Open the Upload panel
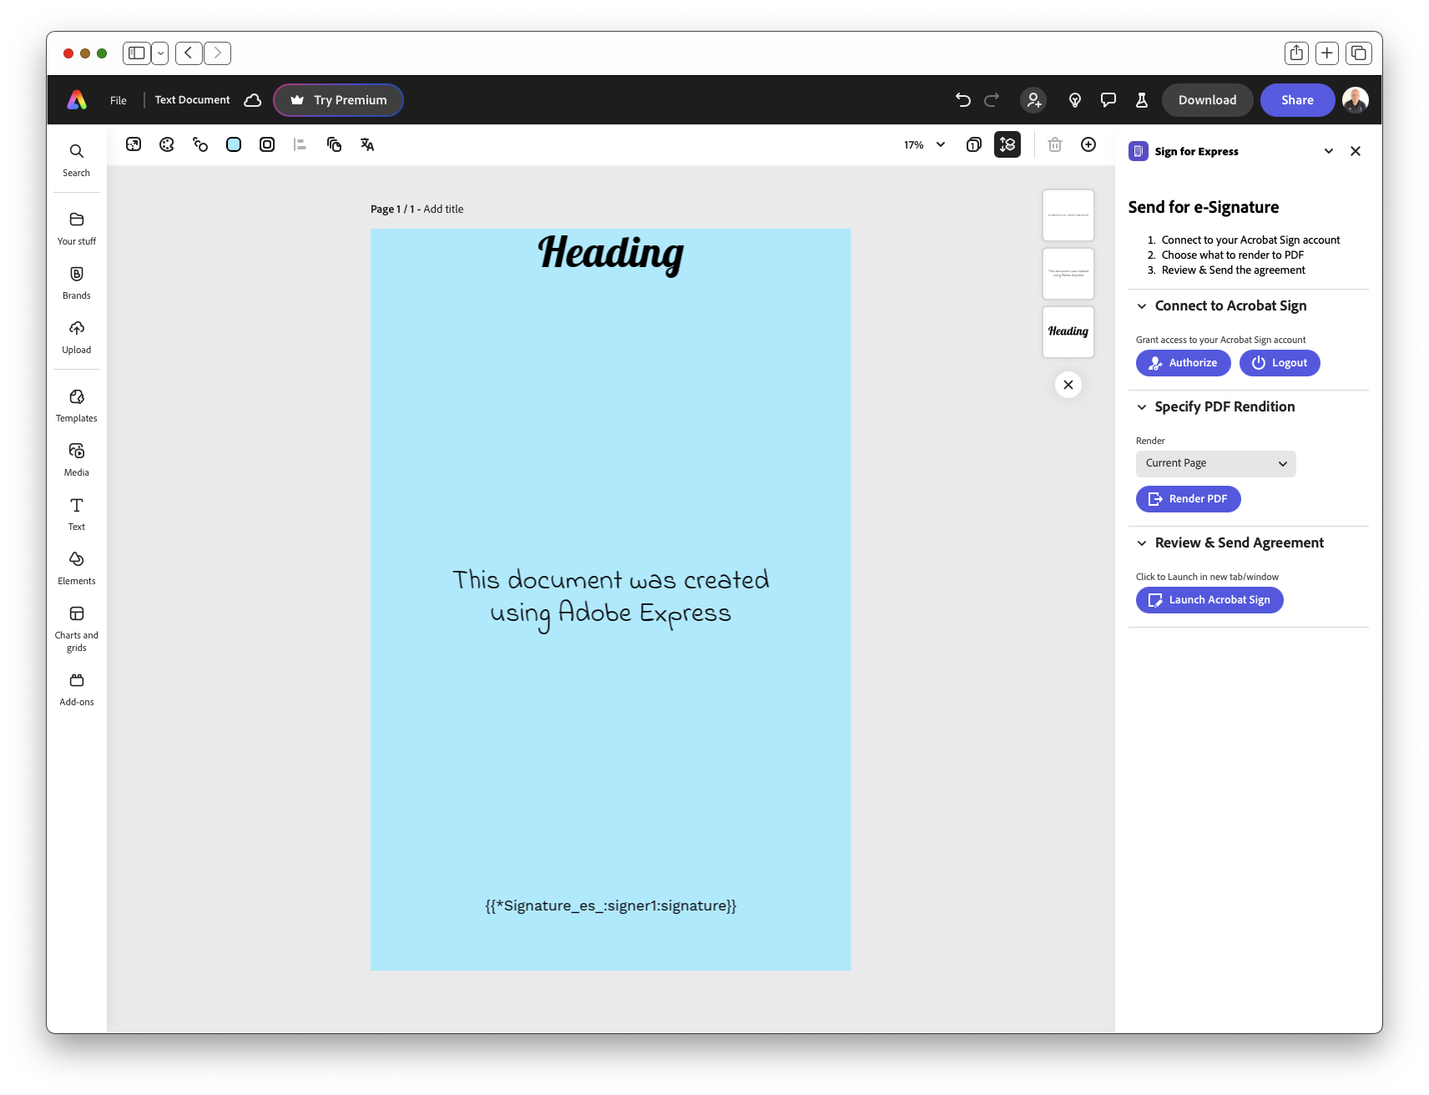This screenshot has width=1429, height=1095. 76,336
